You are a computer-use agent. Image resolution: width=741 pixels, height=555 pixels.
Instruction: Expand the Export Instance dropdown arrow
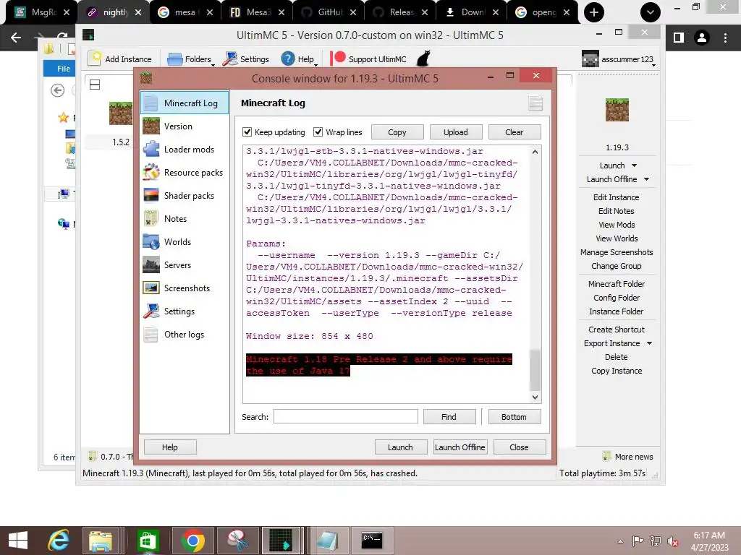(649, 343)
